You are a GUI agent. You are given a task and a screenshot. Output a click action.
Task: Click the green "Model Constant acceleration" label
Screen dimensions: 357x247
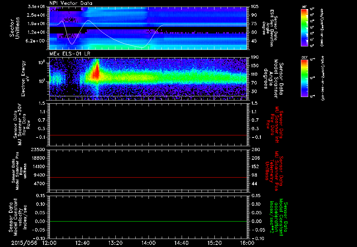coord(279,217)
